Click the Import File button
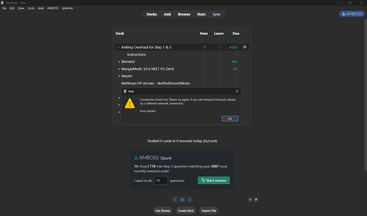 [209, 211]
